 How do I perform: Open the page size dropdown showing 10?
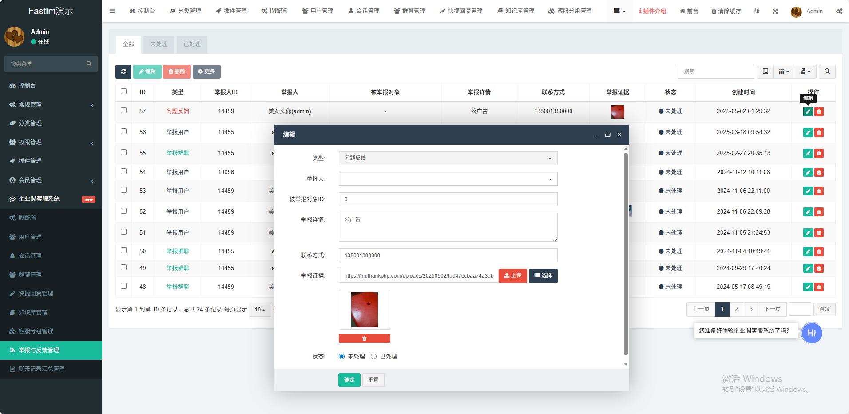[260, 310]
